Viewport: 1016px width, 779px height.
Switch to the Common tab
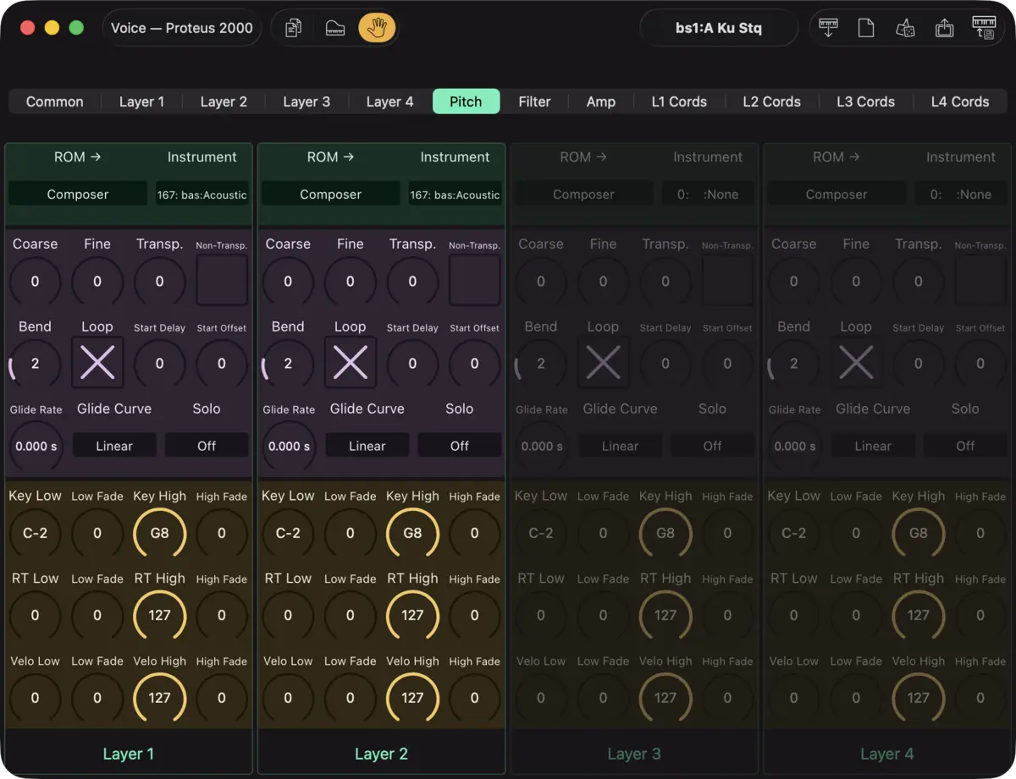pyautogui.click(x=55, y=101)
